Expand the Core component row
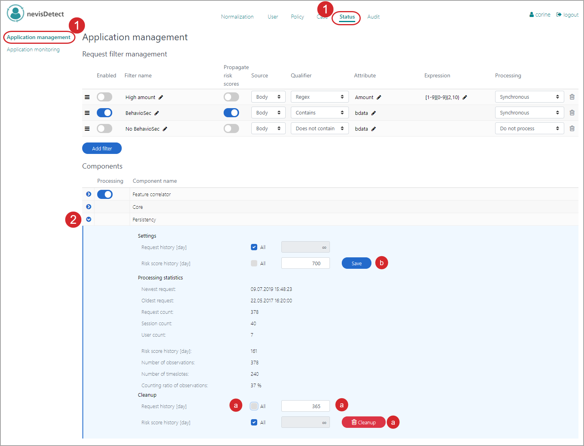 [x=89, y=207]
